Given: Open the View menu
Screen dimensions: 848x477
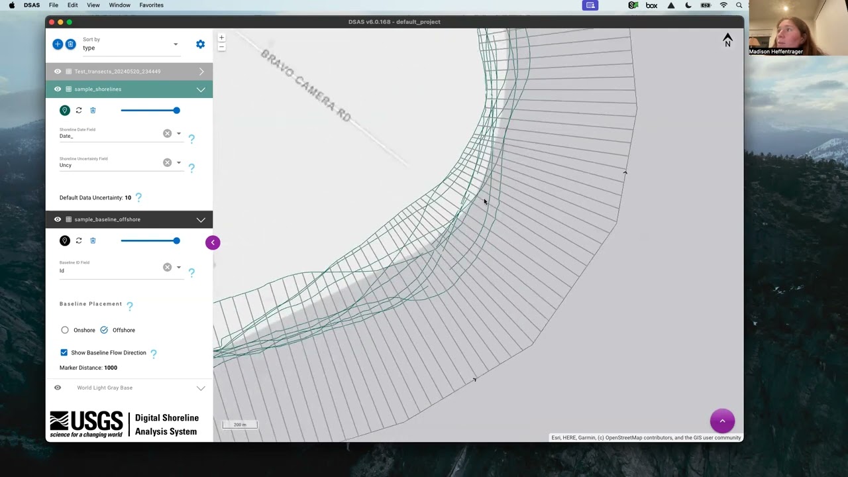Looking at the screenshot, I should click(x=93, y=5).
